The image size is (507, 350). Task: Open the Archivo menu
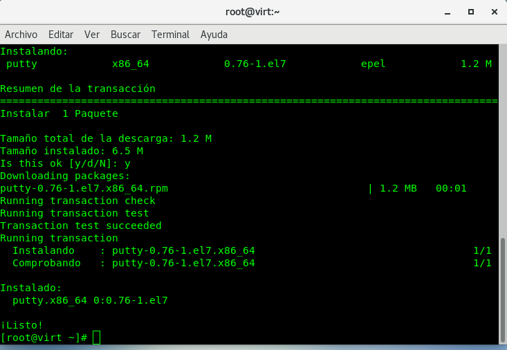21,35
